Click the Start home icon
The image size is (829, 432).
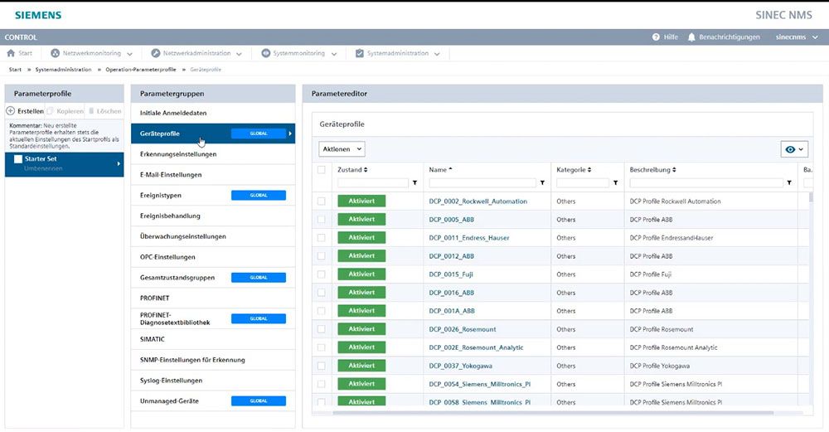[12, 53]
